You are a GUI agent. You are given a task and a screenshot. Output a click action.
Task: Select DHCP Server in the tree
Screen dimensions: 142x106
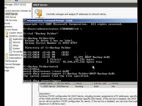(11, 14)
